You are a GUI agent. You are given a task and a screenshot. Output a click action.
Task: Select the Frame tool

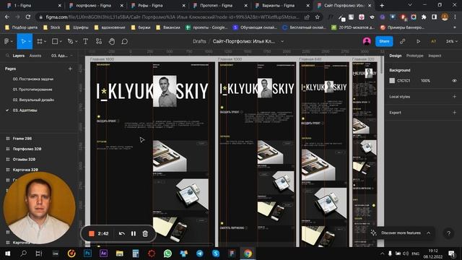pos(40,42)
